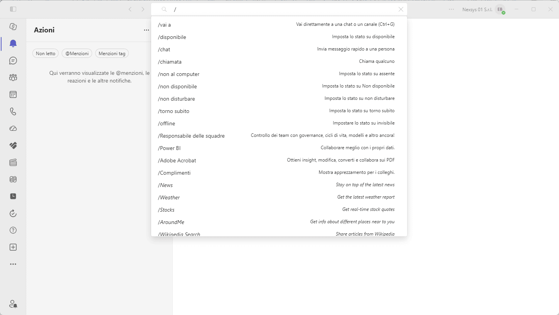Choose the /Weather command
Viewport: 559px width, 315px height.
point(279,197)
